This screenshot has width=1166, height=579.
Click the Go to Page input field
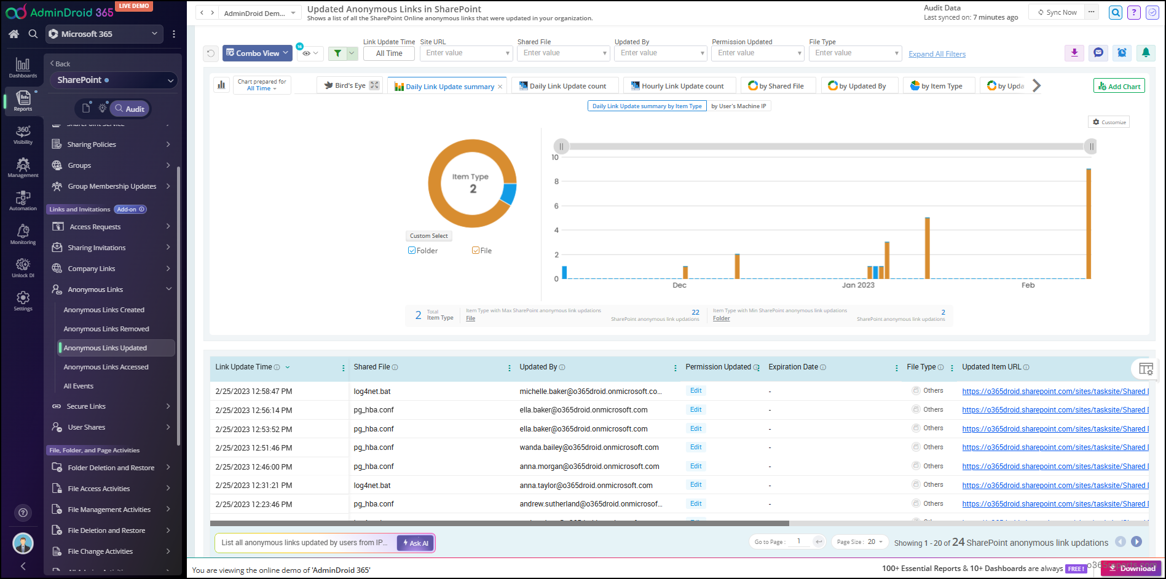click(x=798, y=542)
